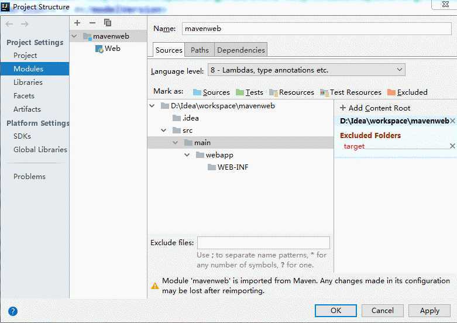Open SDKs platform settings
The height and width of the screenshot is (323, 457).
[22, 136]
